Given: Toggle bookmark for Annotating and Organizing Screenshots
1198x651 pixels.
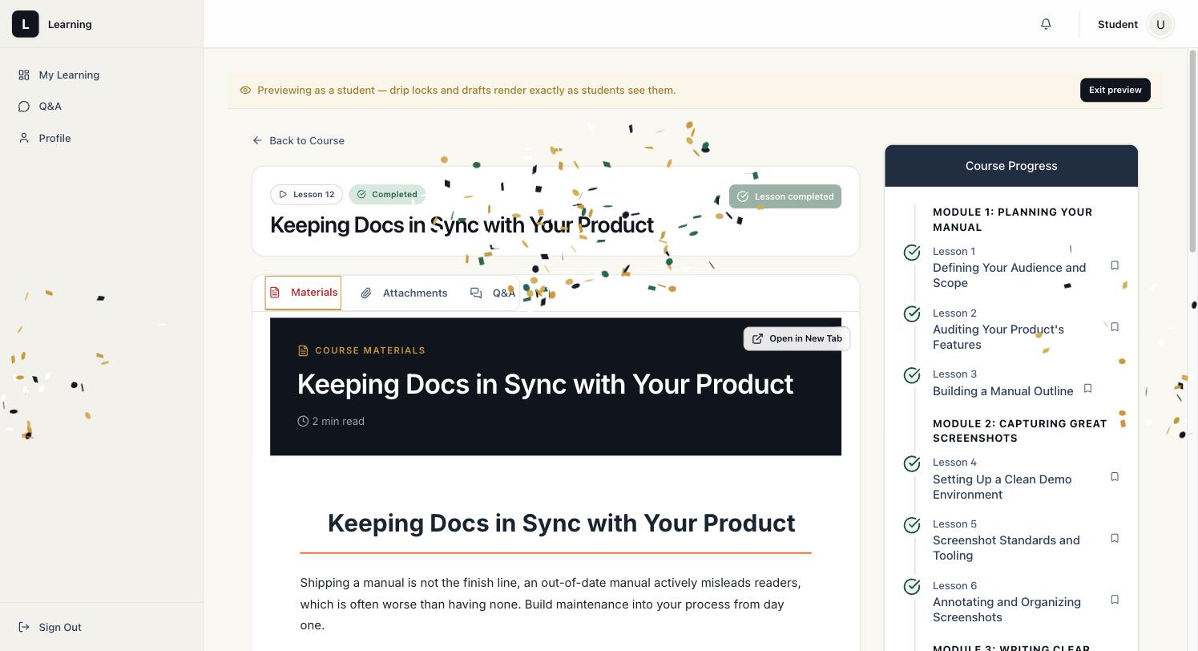Looking at the screenshot, I should (1115, 600).
